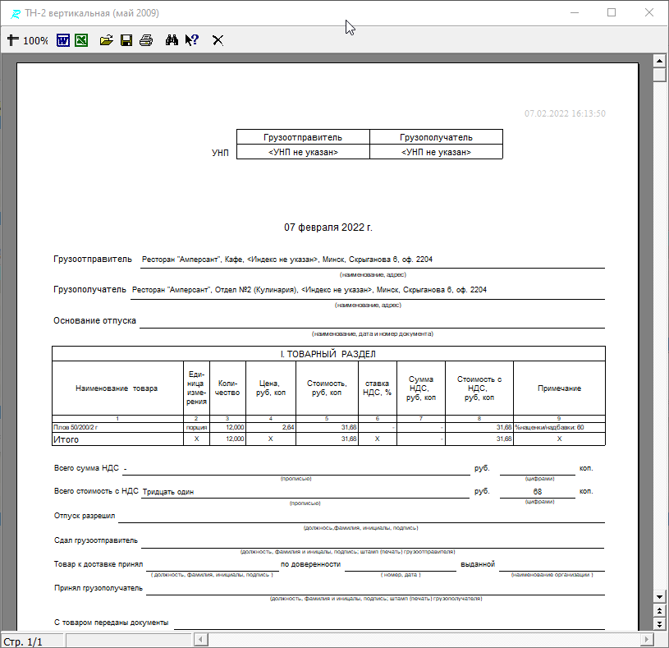Open a saved report file

pyautogui.click(x=106, y=40)
